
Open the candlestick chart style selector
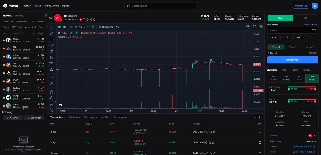coord(93,27)
